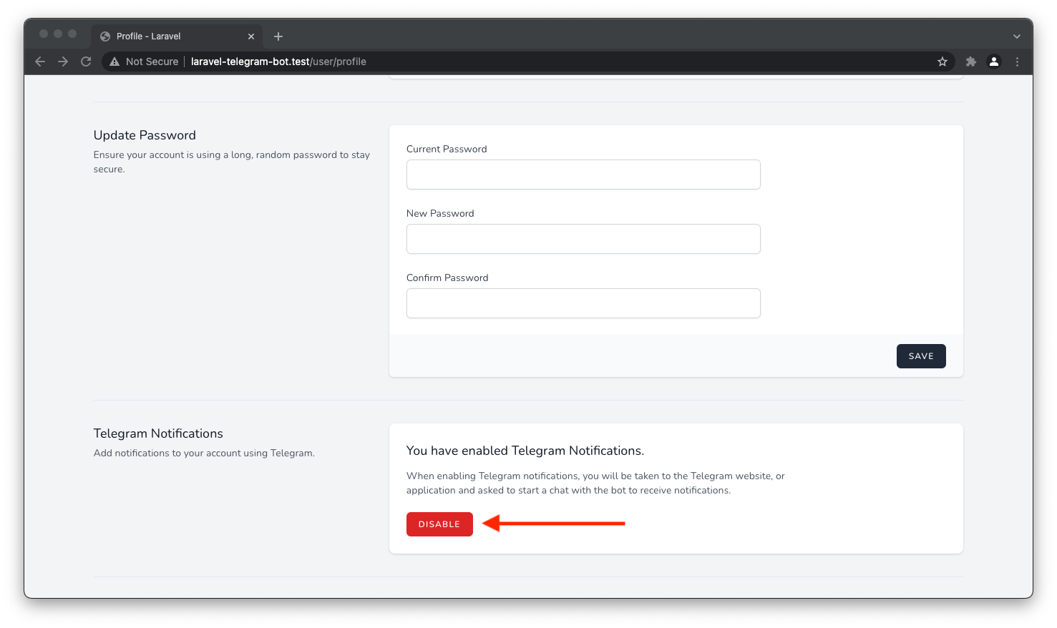This screenshot has height=628, width=1057.
Task: Focus the New Password field
Action: [x=583, y=239]
